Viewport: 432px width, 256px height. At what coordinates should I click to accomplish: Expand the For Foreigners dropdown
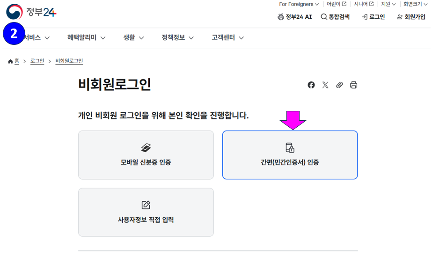[x=299, y=4]
